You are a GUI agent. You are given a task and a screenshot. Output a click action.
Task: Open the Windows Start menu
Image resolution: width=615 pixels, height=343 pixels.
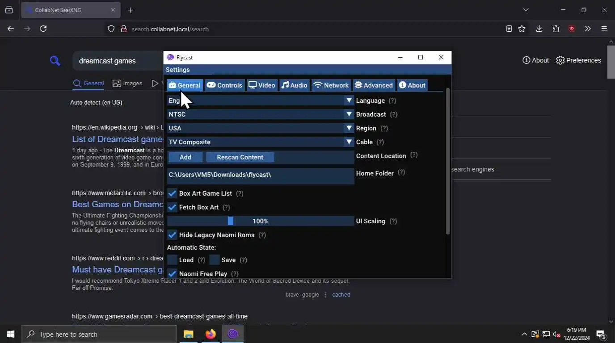(x=11, y=334)
